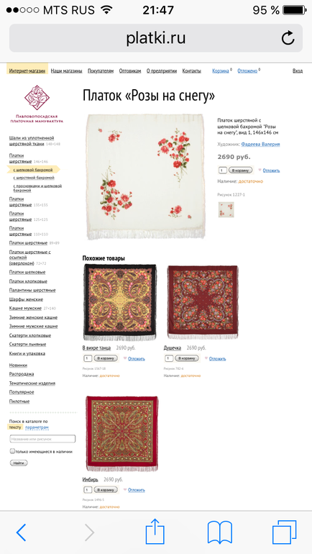Check 'только имеющиеся в наличии' checkbox
Image resolution: width=312 pixels, height=554 pixels.
12,451
